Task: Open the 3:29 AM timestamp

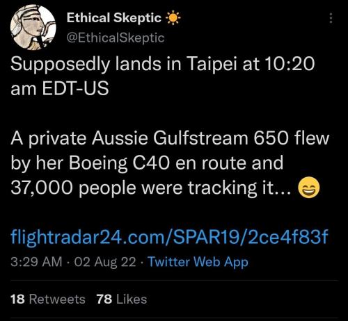Action: tap(36, 262)
